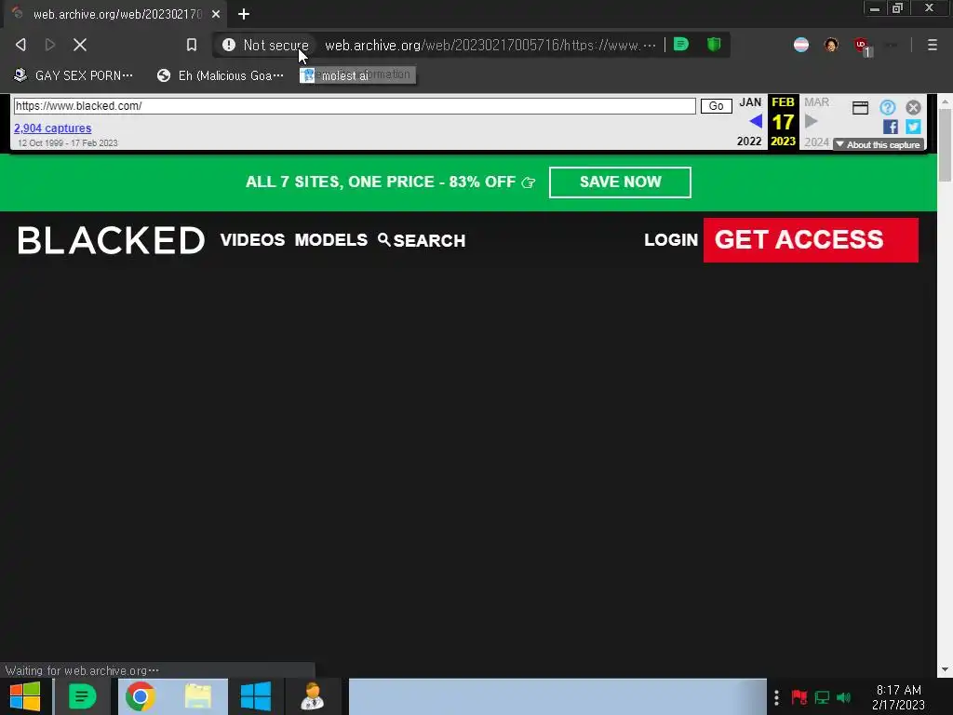
Task: Select the 2022 capture year
Action: click(x=749, y=142)
